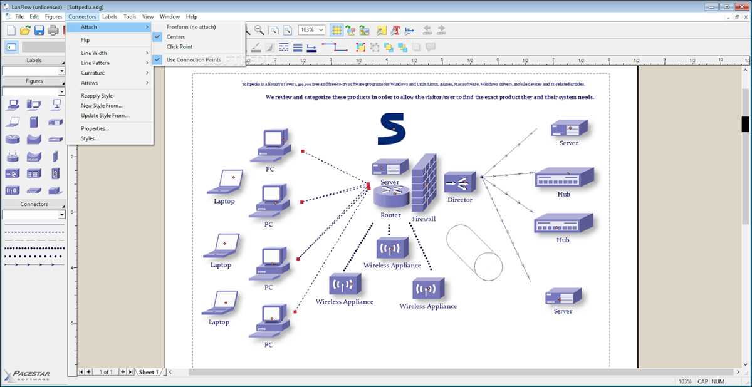The width and height of the screenshot is (752, 387).
Task: Check the Centers attach option
Action: [x=175, y=37]
